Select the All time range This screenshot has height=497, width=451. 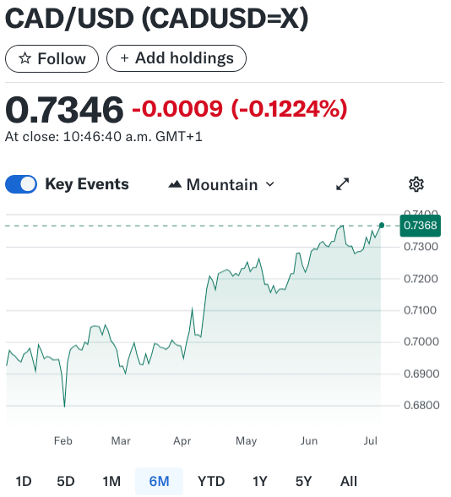(x=348, y=482)
